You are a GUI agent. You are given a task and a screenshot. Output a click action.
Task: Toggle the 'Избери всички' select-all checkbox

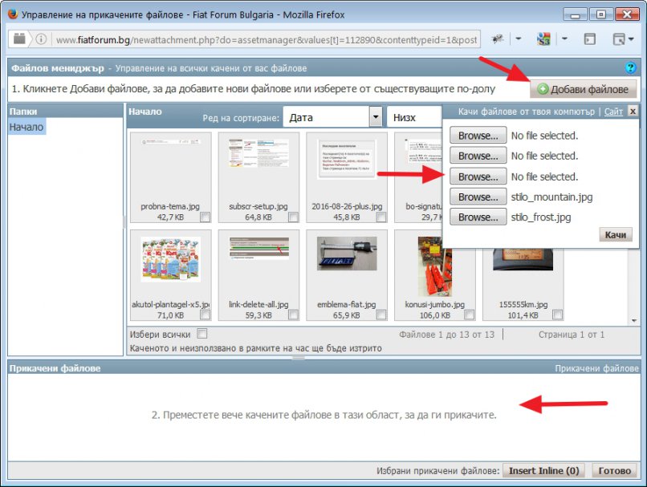coord(202,334)
